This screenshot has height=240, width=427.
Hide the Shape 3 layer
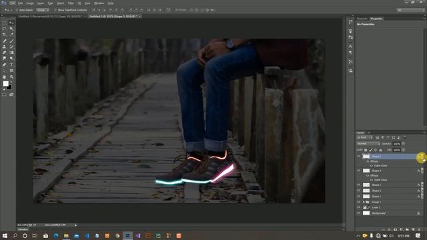[358, 185]
